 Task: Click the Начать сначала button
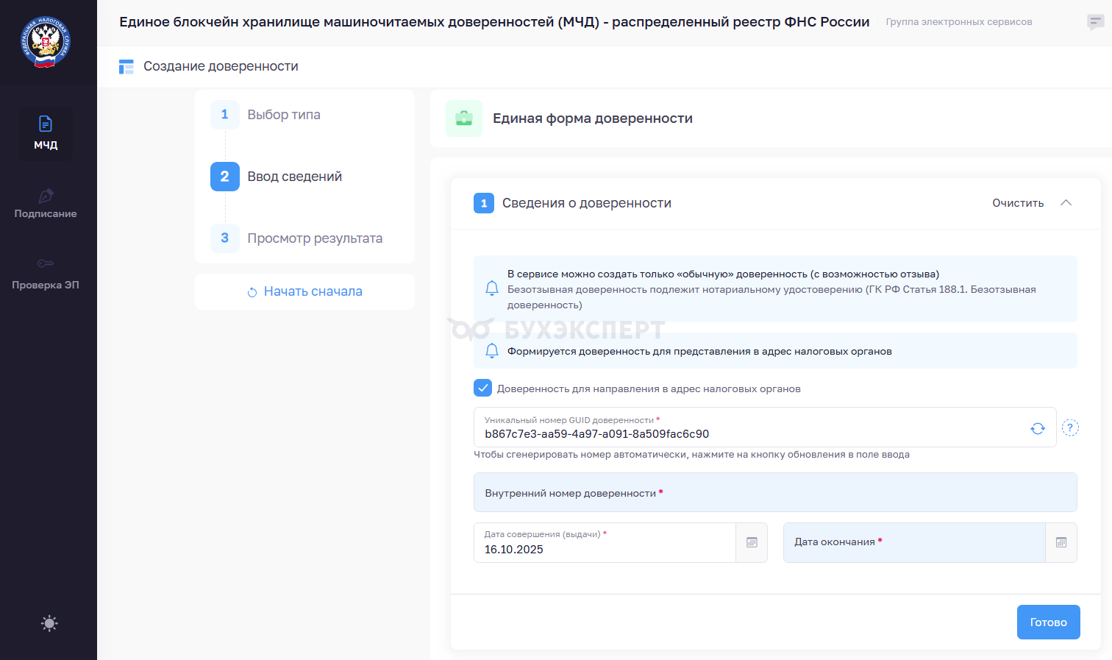(304, 291)
